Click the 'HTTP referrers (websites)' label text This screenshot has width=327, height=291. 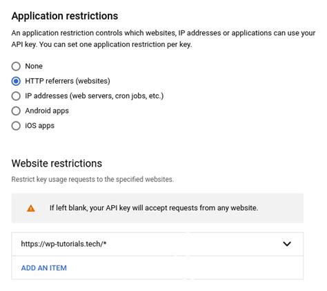68,81
